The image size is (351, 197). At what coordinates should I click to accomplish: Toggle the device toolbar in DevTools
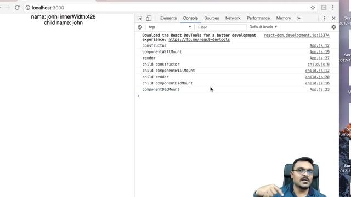[x=149, y=18]
